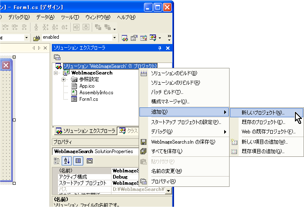Click the enabled text field in toolbar
The image size is (304, 207).
coord(77,37)
